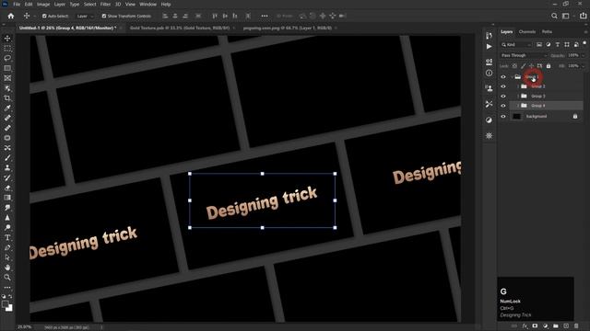This screenshot has width=590, height=331.
Task: Click the Share icon at top right
Action: pos(583,16)
